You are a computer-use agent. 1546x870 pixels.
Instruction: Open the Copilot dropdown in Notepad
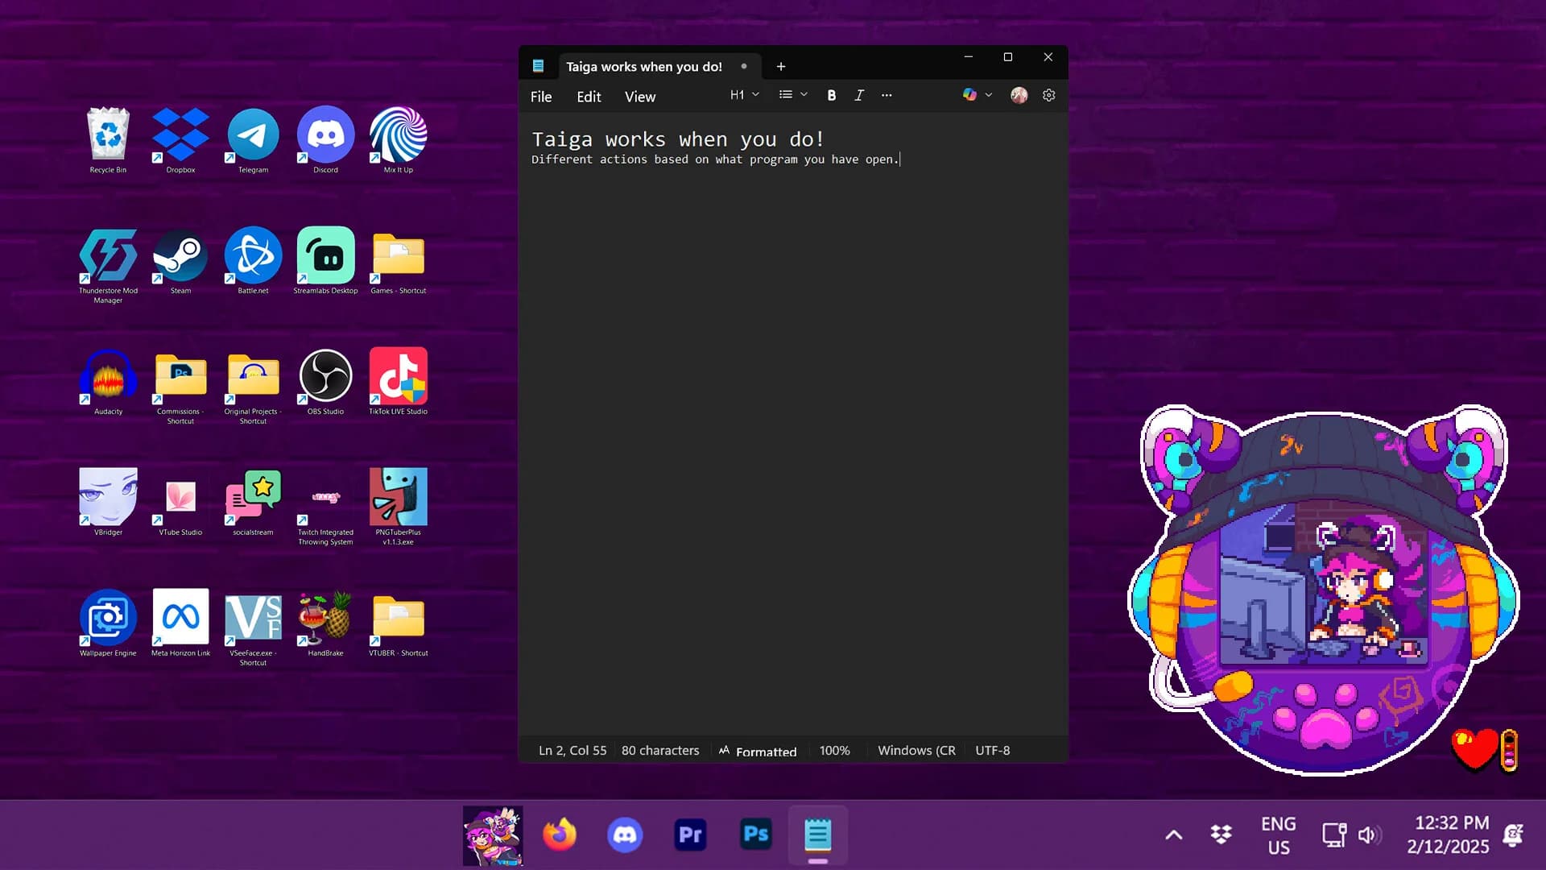[978, 95]
